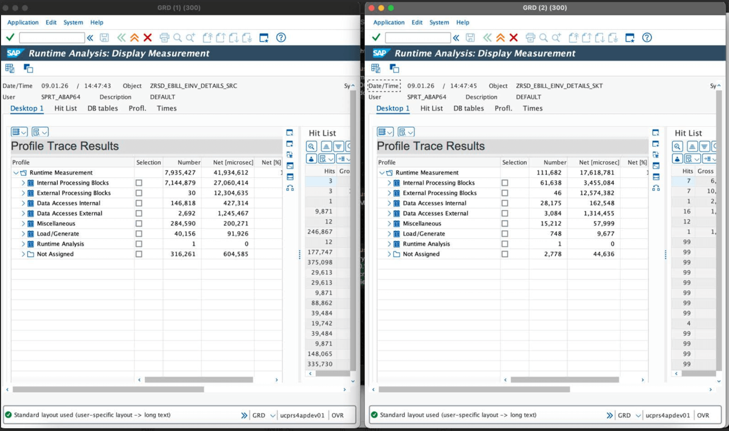The image size is (729, 431).
Task: Open the System menu
Action: (x=72, y=22)
